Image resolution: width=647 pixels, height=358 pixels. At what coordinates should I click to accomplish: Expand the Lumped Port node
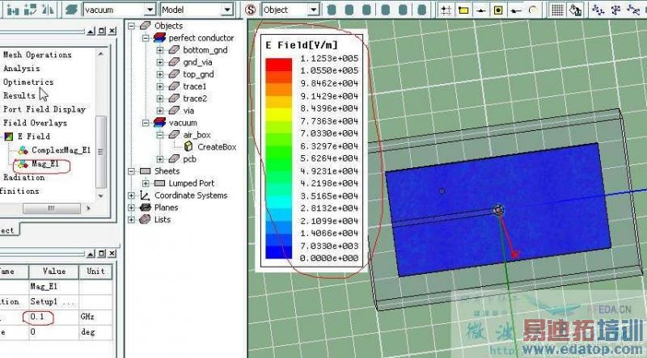click(x=146, y=183)
